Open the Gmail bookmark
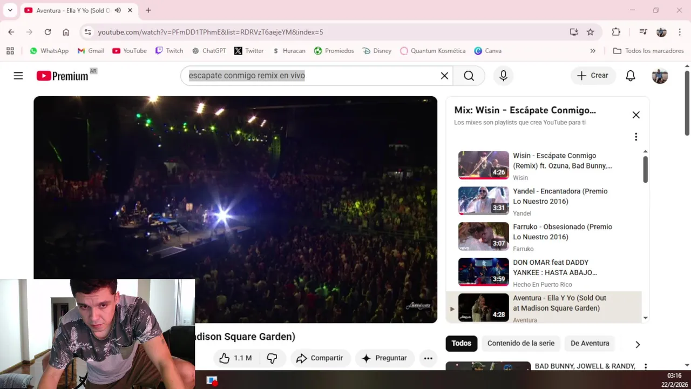691x389 pixels. (91, 51)
